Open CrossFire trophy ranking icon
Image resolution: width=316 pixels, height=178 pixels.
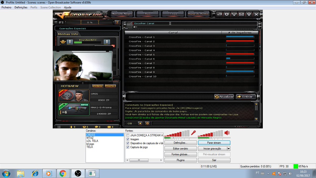click(x=234, y=14)
